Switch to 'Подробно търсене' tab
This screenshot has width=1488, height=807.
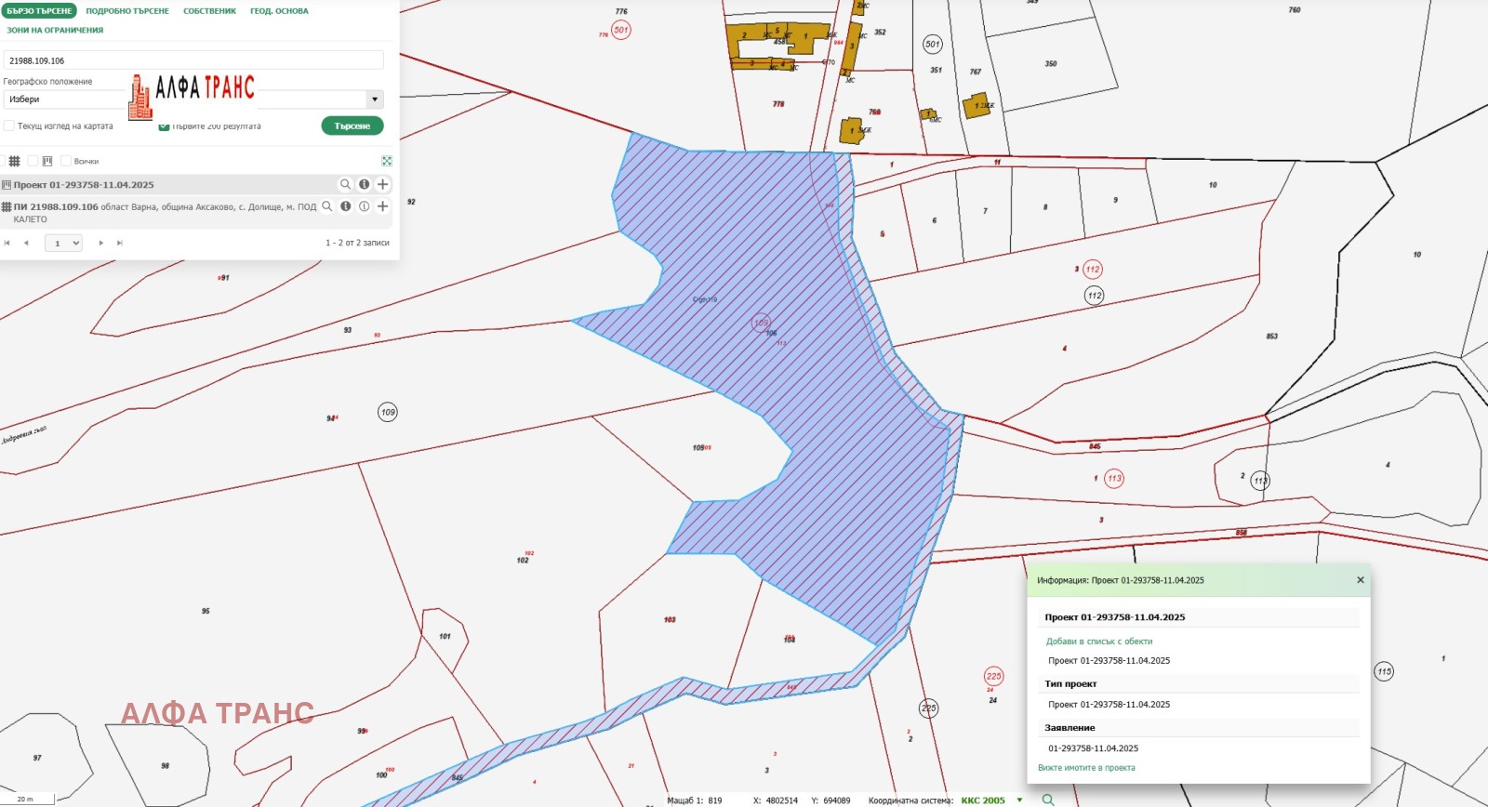coord(127,11)
